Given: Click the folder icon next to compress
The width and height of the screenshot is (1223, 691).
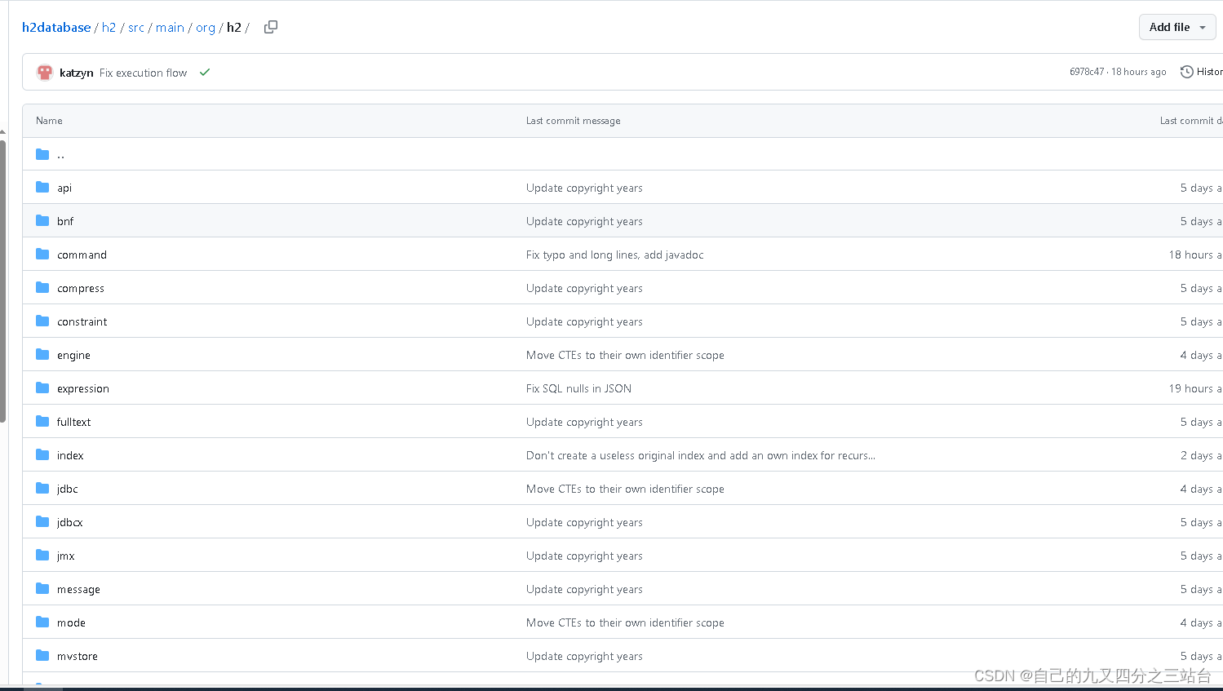Looking at the screenshot, I should 42,288.
